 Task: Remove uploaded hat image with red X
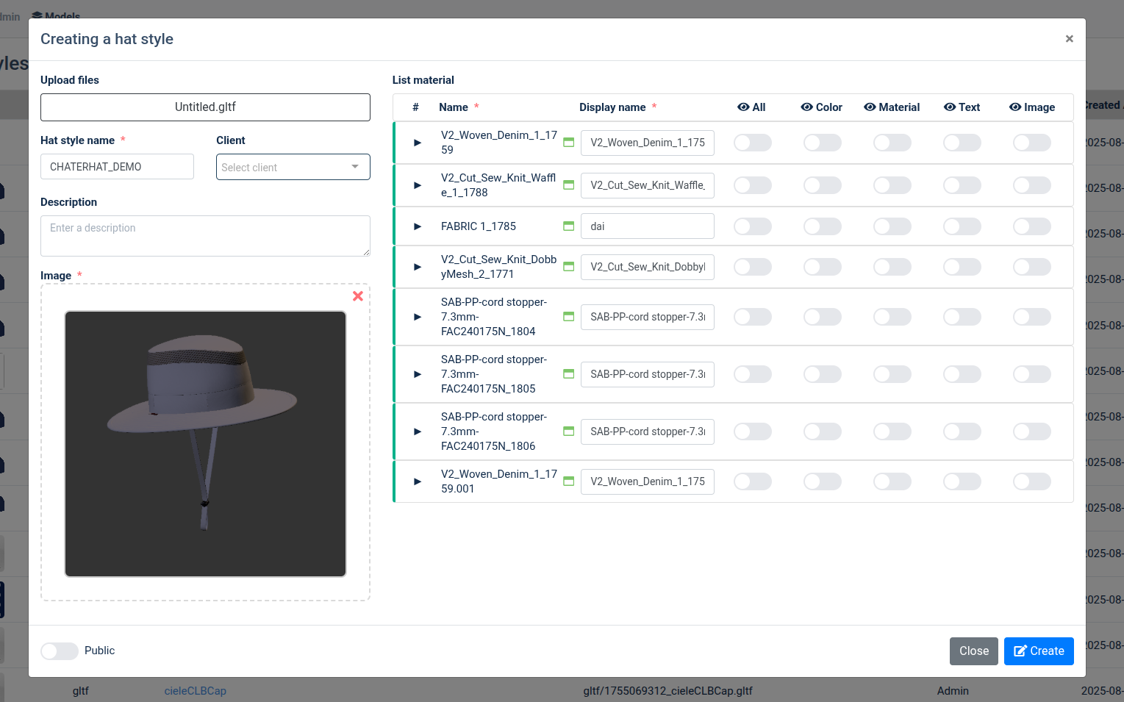[358, 296]
